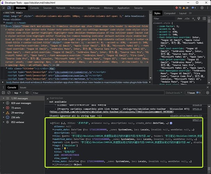The image size is (211, 174).
Task: Open the obsidian-note-toolbar GitHub discussion link
Action: coord(111,112)
